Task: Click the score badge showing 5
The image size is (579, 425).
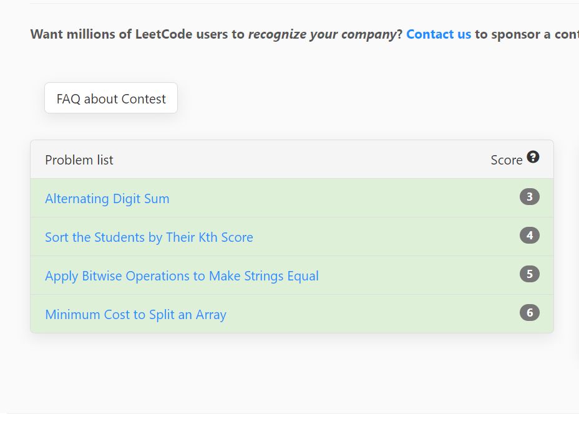Action: pos(530,274)
